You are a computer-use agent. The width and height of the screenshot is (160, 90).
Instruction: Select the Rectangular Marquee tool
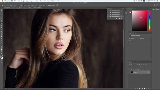point(1,12)
